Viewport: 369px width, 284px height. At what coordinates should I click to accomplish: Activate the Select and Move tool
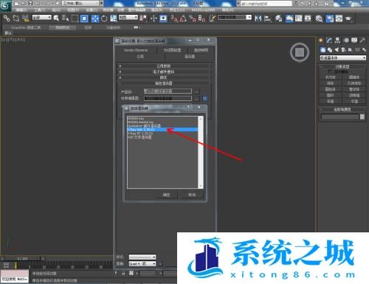[95, 18]
